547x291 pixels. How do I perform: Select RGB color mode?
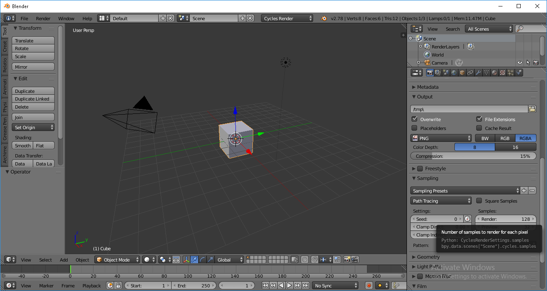tap(505, 138)
